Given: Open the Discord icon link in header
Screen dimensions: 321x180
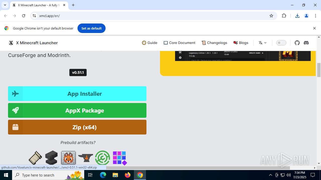Looking at the screenshot, I should (306, 43).
